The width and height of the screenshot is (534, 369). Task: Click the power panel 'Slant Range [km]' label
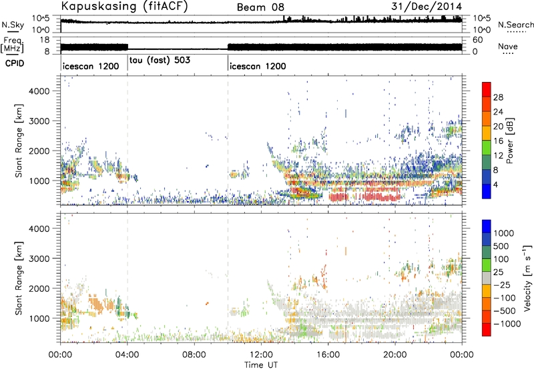click(x=19, y=141)
